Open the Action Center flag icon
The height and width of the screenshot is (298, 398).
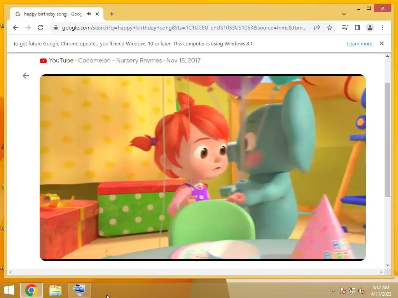[x=342, y=291]
